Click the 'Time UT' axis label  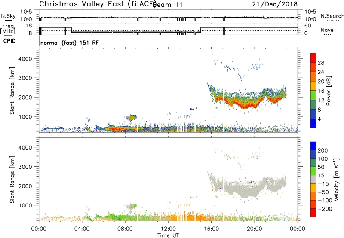(168, 235)
